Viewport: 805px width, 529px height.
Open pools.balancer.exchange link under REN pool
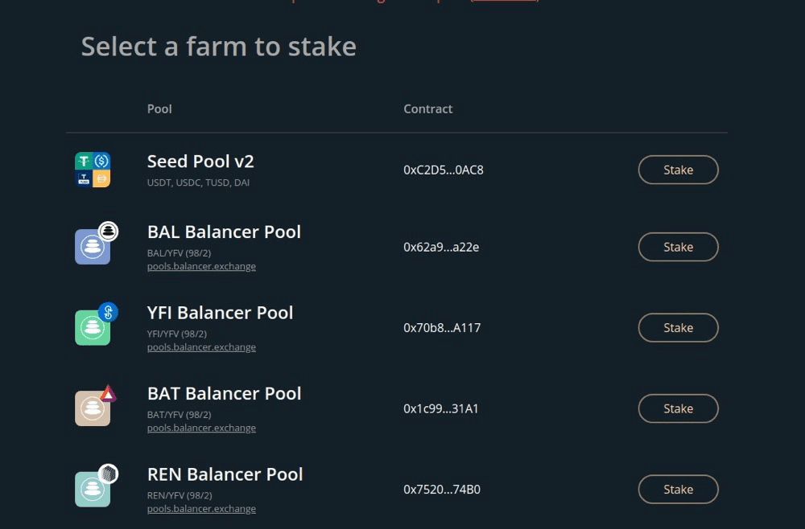[201, 509]
